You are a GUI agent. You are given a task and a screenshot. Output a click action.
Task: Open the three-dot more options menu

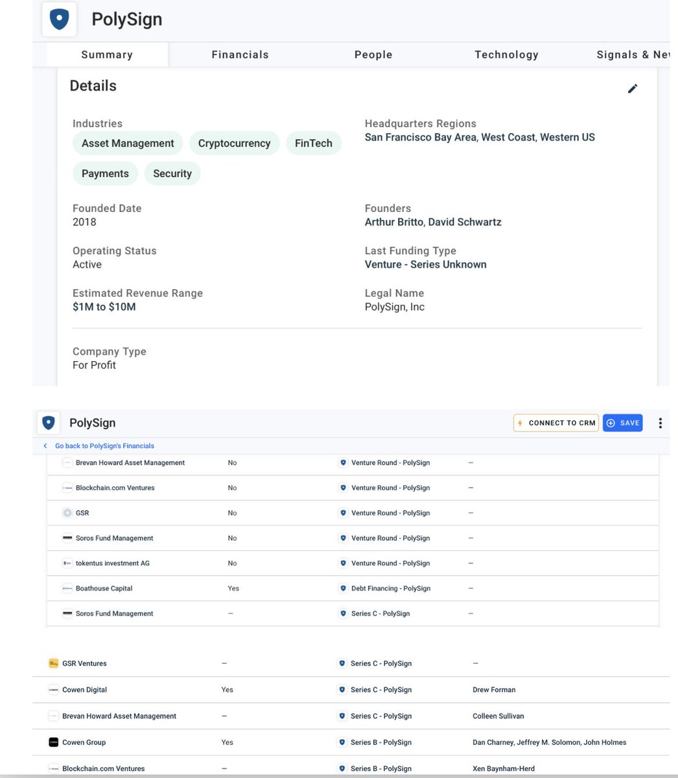click(660, 423)
